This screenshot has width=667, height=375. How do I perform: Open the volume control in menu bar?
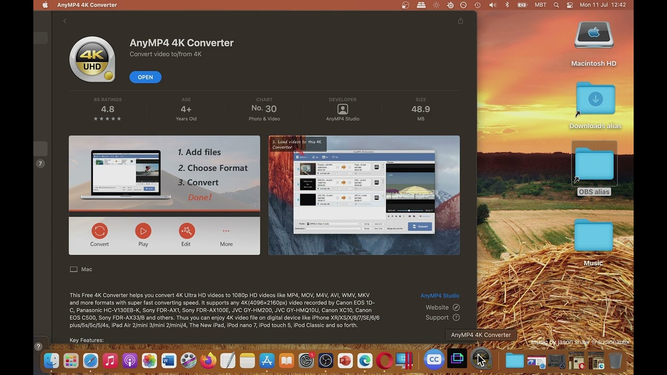pyautogui.click(x=492, y=5)
